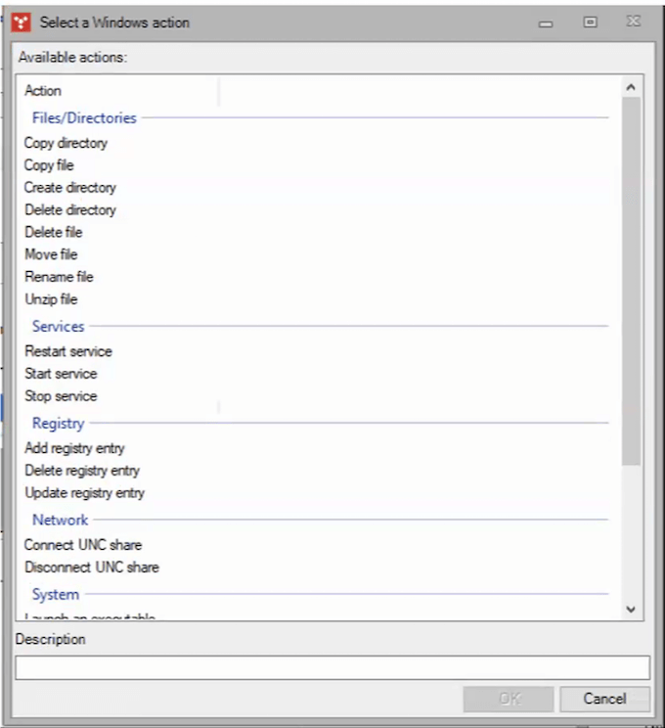Image resolution: width=665 pixels, height=728 pixels.
Task: Pick the Unzip file action
Action: point(51,299)
